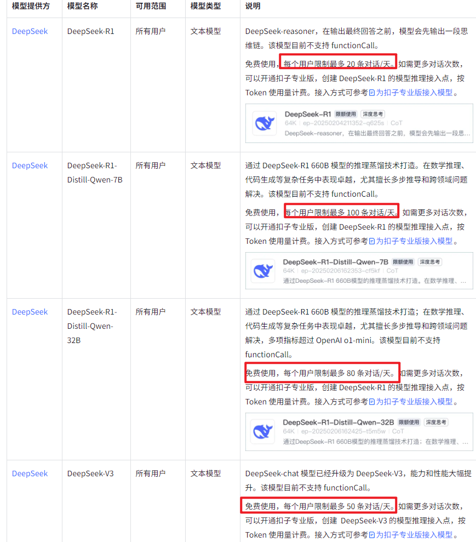
Task: Click endpoint ID ep-20250206162425-t5m5w
Action: coord(343,431)
